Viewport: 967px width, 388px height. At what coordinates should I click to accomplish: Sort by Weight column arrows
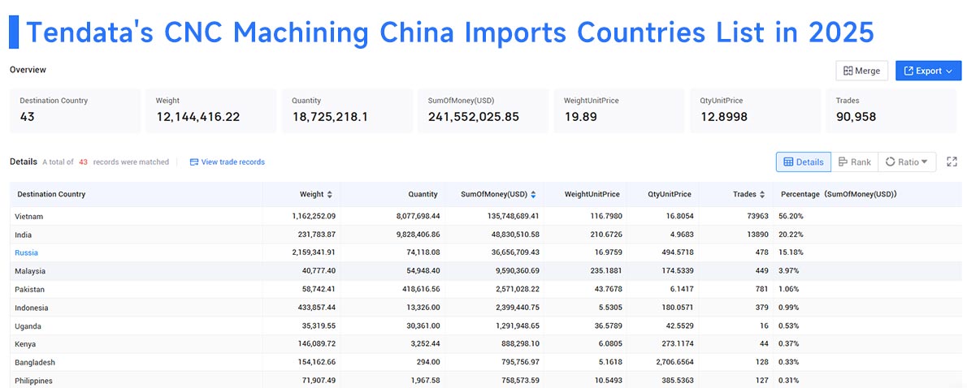[330, 194]
